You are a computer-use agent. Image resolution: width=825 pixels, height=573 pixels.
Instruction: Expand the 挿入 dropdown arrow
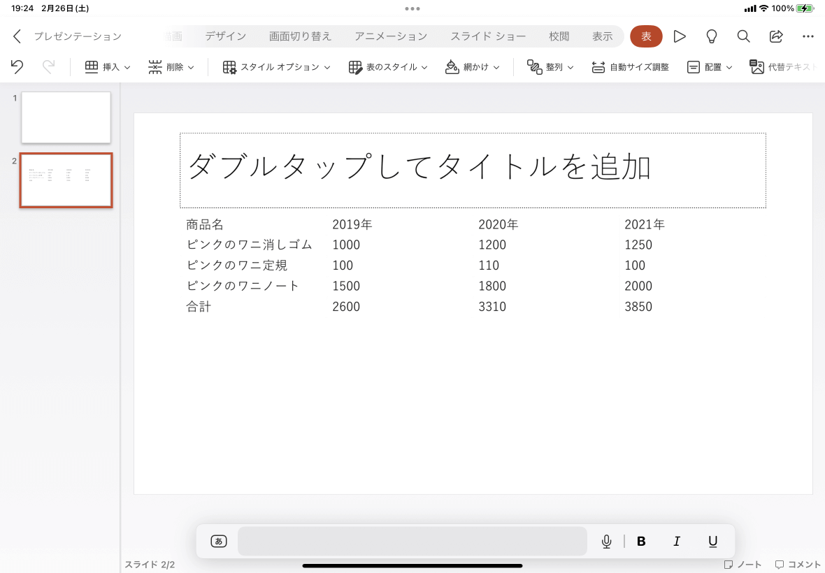coord(127,67)
